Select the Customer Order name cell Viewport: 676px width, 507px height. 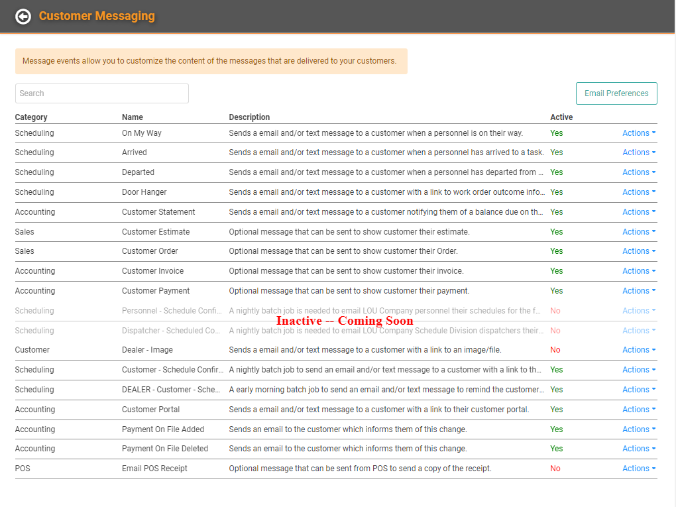click(x=150, y=251)
